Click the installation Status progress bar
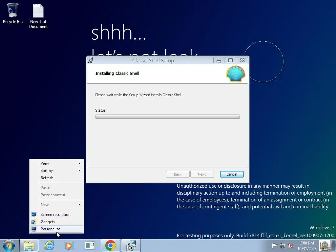336x252 pixels. [x=168, y=116]
